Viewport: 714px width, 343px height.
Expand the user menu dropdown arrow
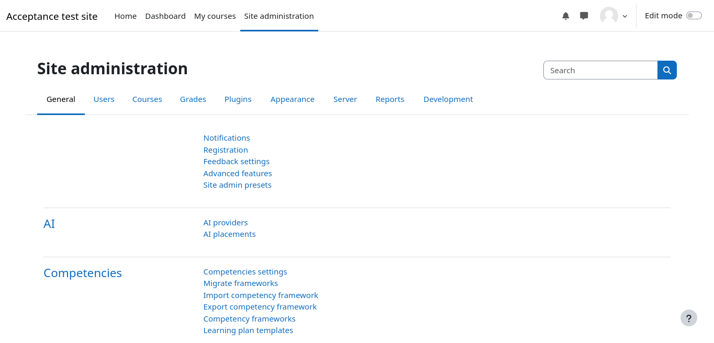625,16
